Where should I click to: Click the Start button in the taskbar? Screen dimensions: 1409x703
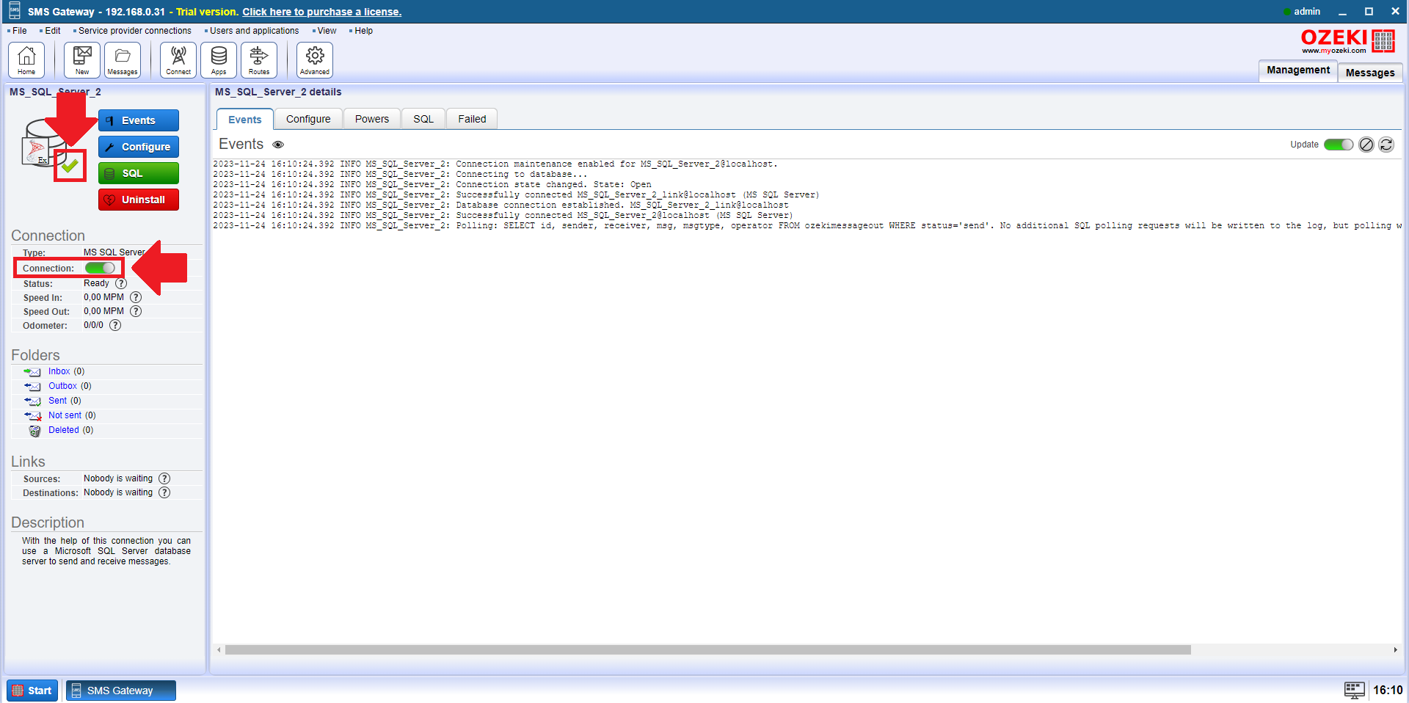(32, 691)
